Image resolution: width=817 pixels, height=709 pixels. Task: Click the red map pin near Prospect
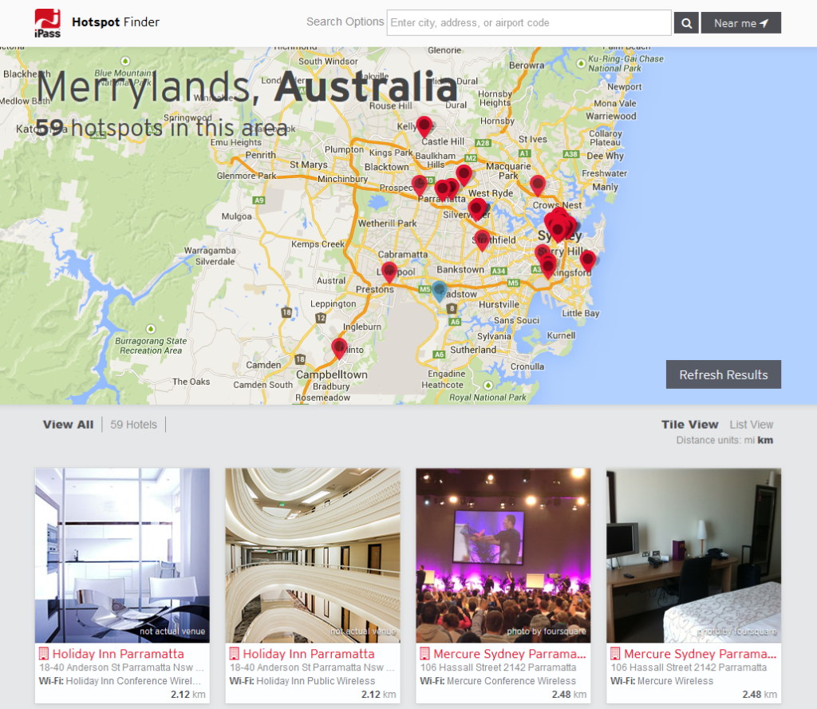[x=420, y=185]
